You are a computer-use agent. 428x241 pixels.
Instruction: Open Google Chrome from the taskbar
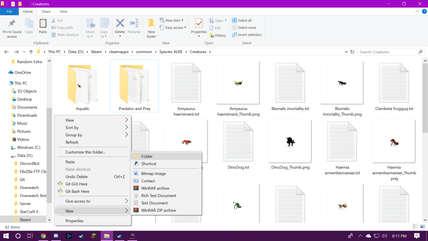click(43, 236)
